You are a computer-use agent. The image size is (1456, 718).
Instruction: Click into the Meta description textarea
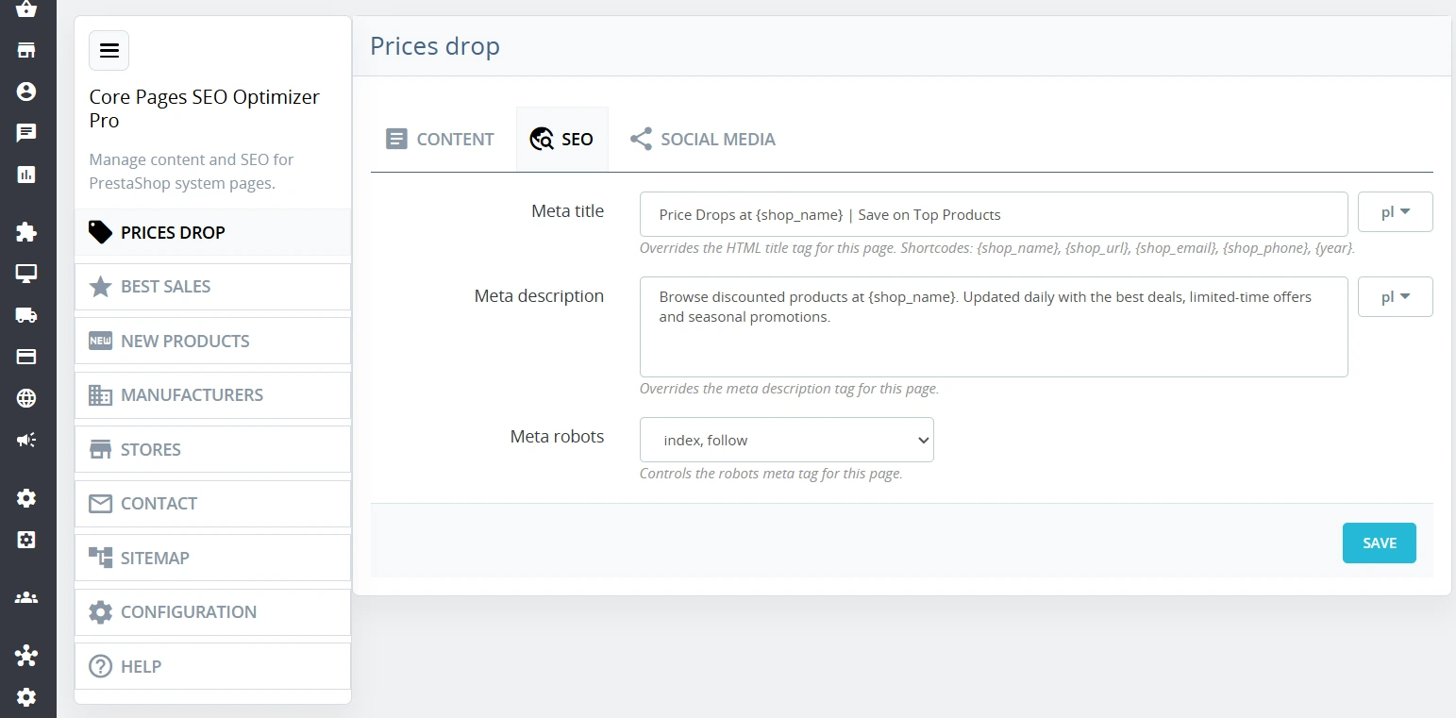[x=994, y=326]
